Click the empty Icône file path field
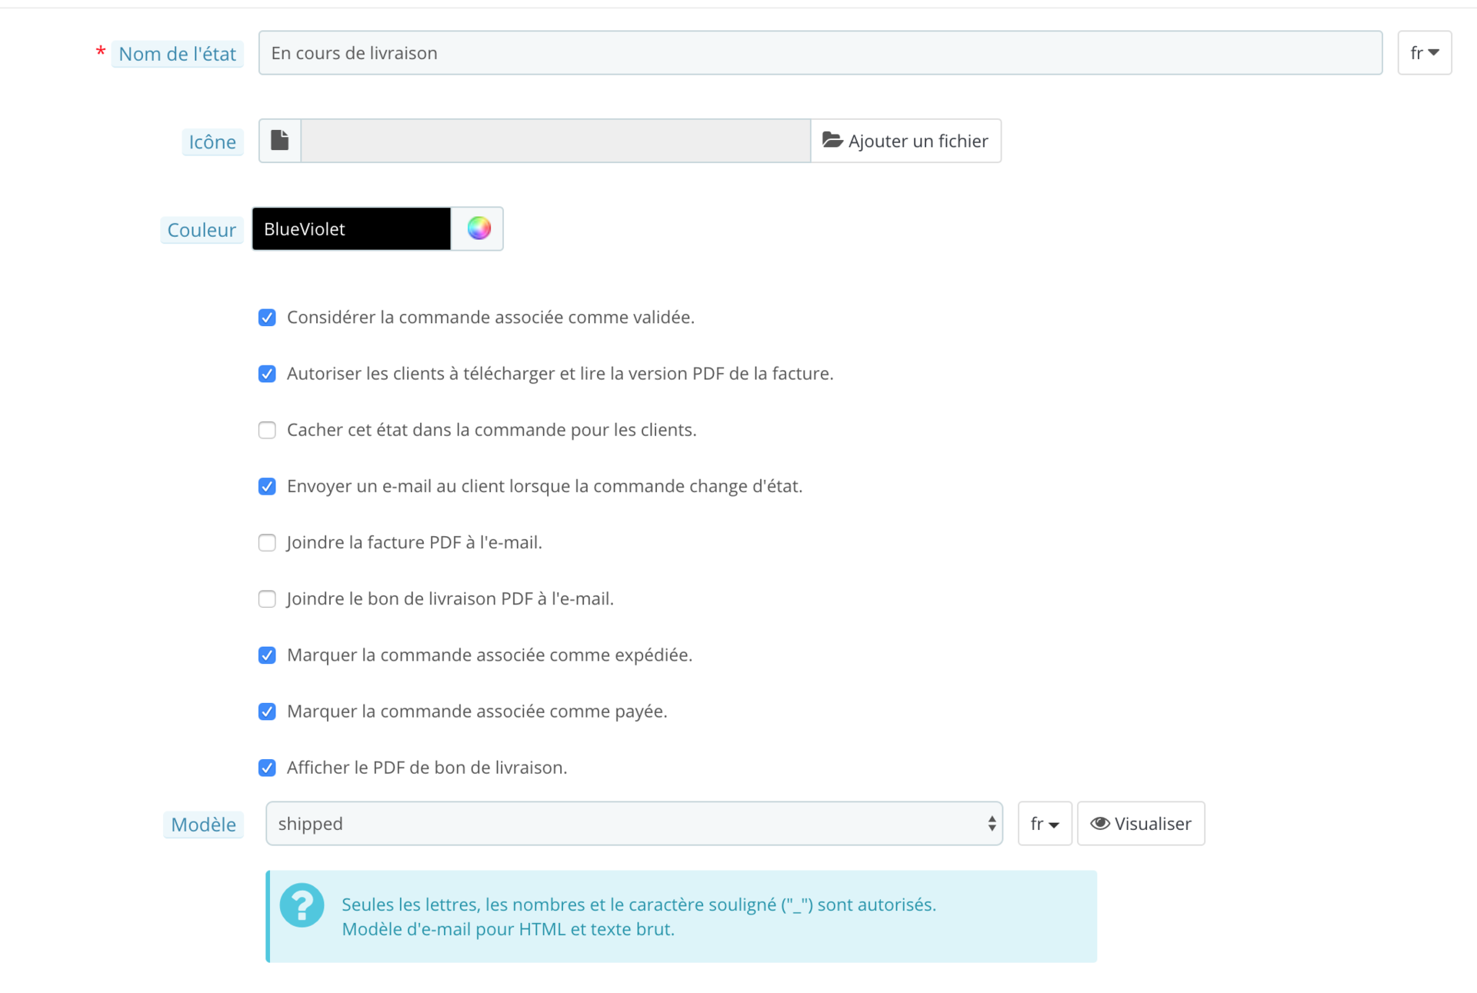Viewport: 1477px width, 993px height. 555,141
